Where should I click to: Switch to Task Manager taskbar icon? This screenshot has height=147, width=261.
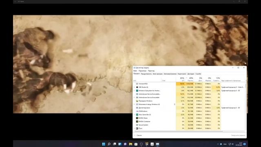[157, 144]
